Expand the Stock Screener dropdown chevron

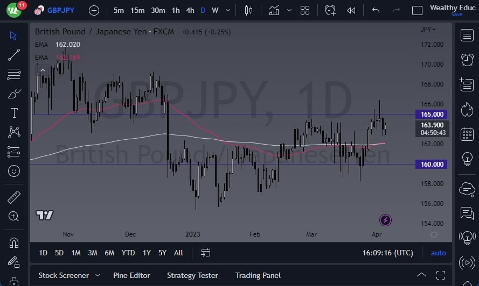(98, 275)
